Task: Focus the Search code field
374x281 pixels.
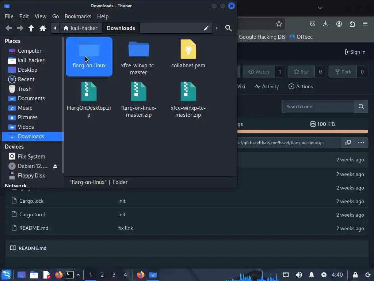Action: click(x=318, y=106)
